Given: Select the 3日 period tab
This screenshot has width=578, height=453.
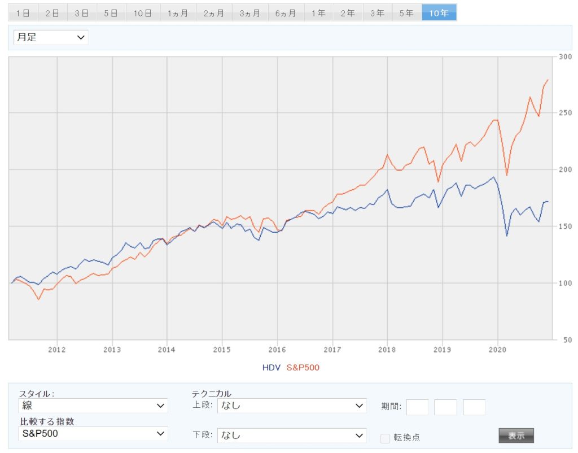Looking at the screenshot, I should tap(82, 13).
